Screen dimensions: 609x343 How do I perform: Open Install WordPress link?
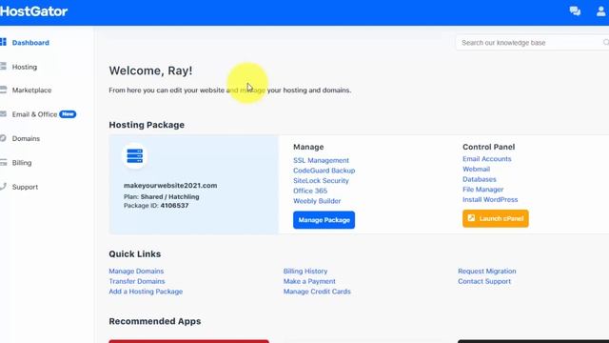pos(490,199)
